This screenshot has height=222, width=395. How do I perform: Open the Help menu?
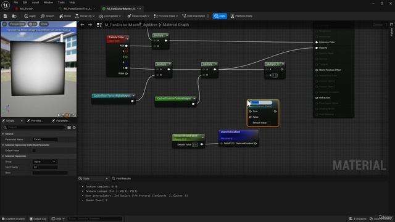pos(72,2)
